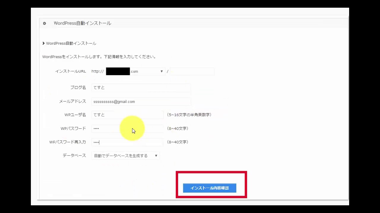Image resolution: width=380 pixels, height=213 pixels.
Task: Click the (5~16文字の半角英数字) hint text
Action: pyautogui.click(x=189, y=115)
